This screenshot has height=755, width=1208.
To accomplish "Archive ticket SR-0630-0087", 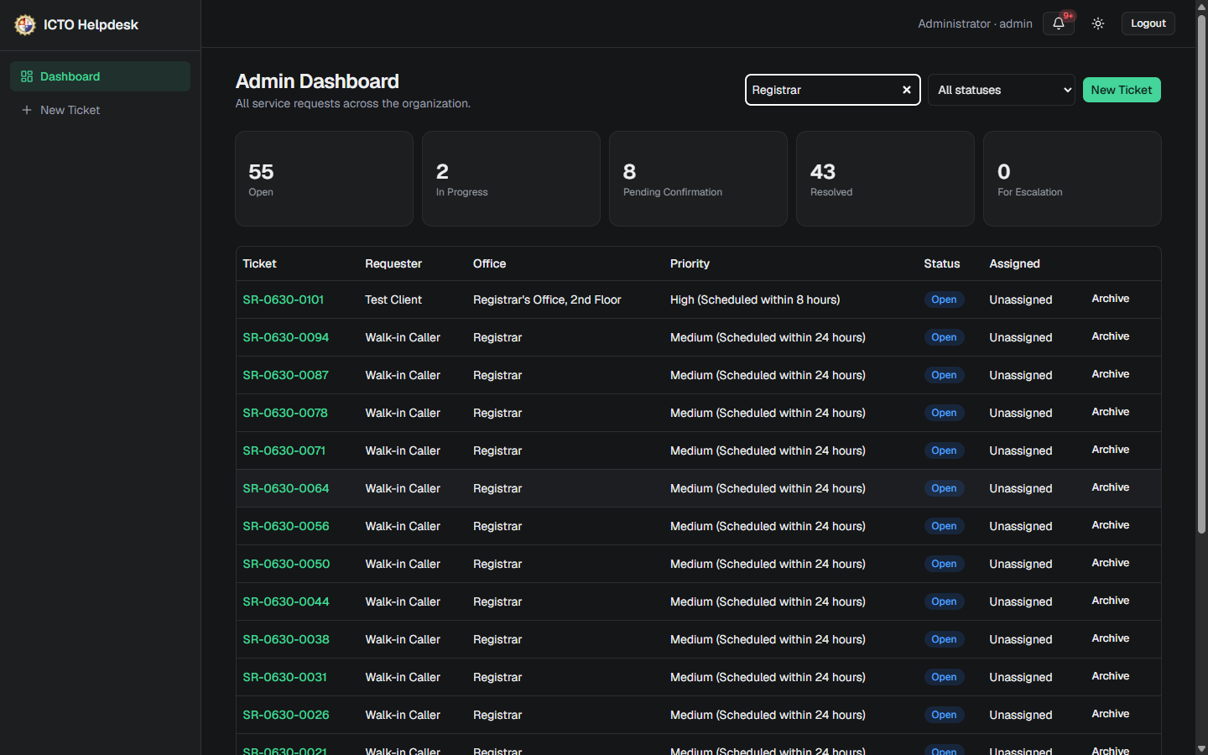I will pyautogui.click(x=1111, y=374).
